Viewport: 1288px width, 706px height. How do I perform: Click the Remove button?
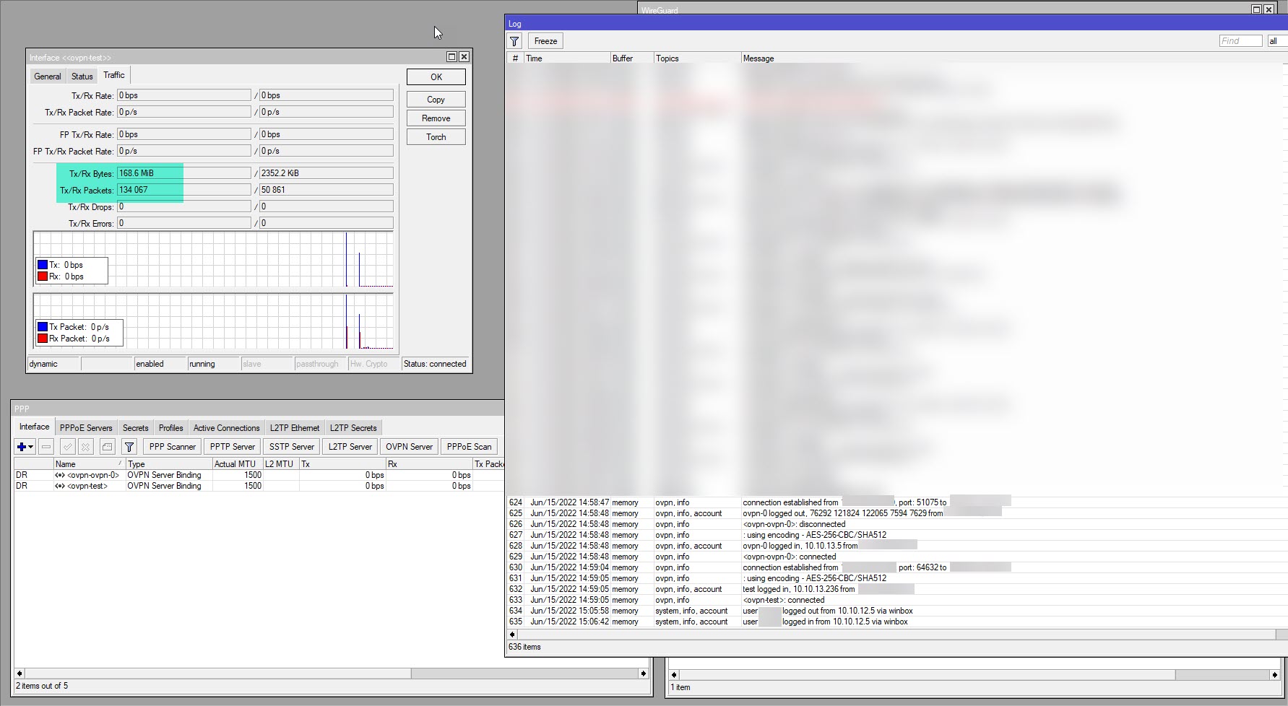pos(436,118)
